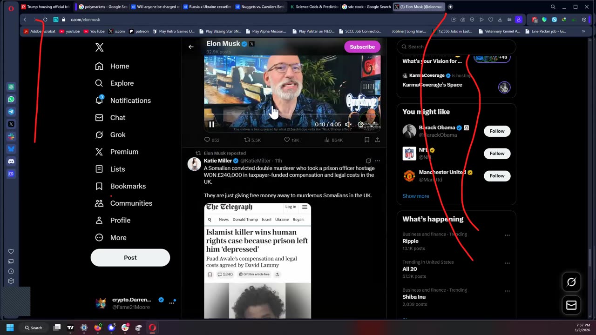Open more options for Shiba Inu trend
The width and height of the screenshot is (596, 335).
[x=507, y=291]
